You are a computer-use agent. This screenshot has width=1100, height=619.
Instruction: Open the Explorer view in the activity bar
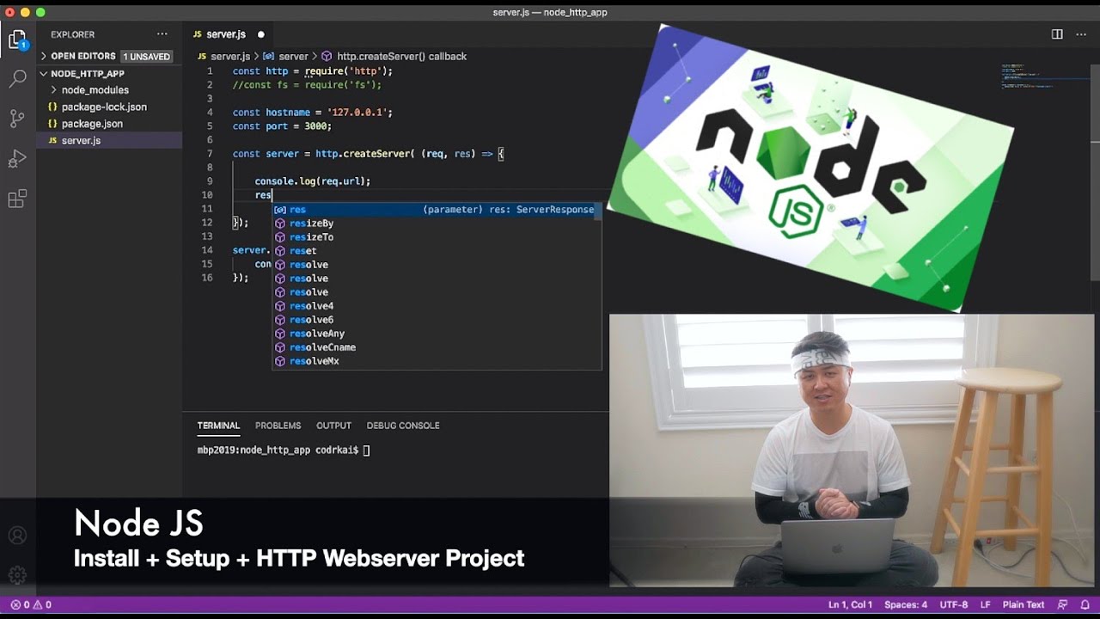17,40
